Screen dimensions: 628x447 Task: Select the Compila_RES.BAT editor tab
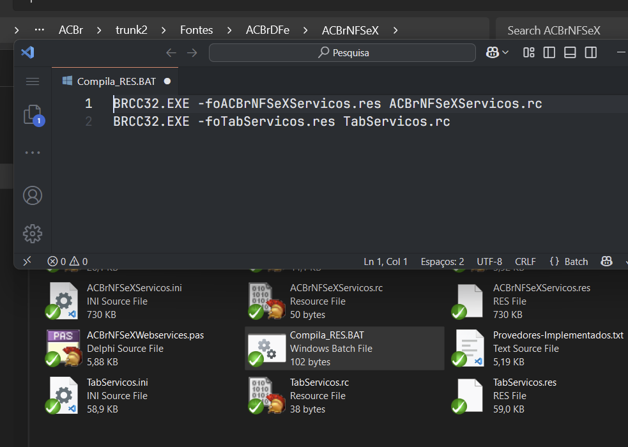(x=116, y=82)
